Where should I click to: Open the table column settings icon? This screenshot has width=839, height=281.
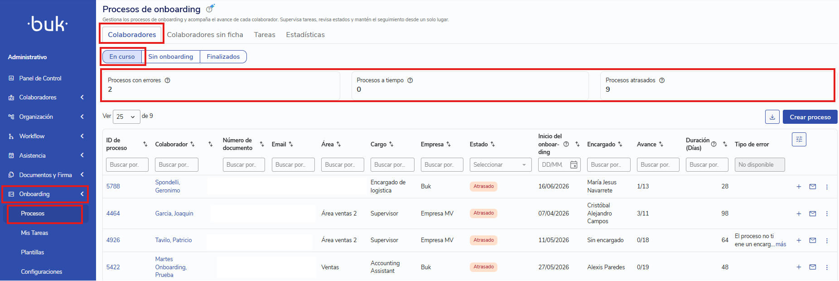[799, 139]
